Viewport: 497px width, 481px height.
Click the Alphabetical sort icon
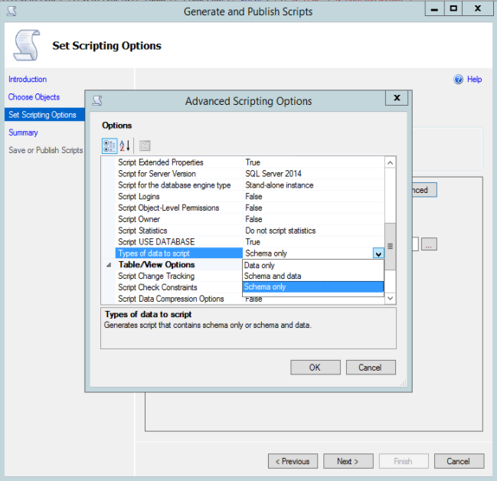coord(126,146)
